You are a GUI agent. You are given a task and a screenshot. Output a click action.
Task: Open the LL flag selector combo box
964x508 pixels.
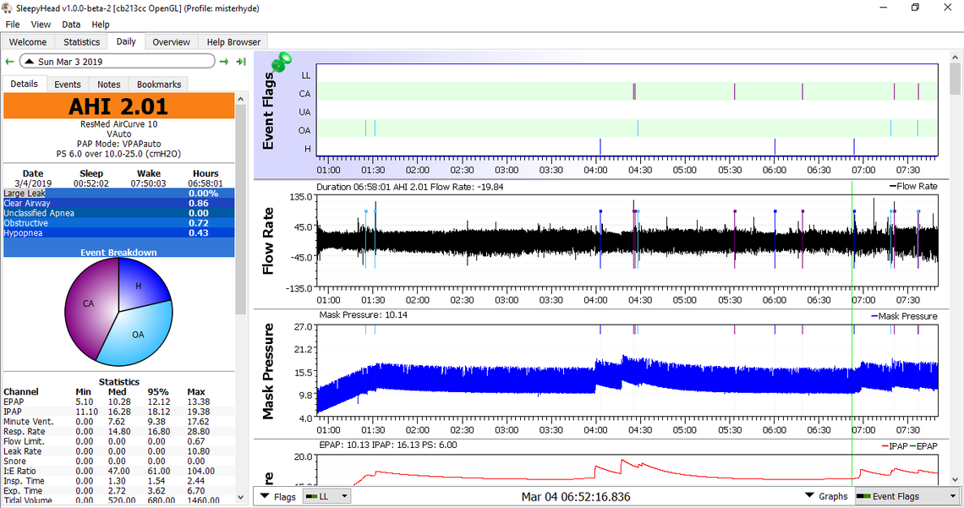[x=327, y=496]
